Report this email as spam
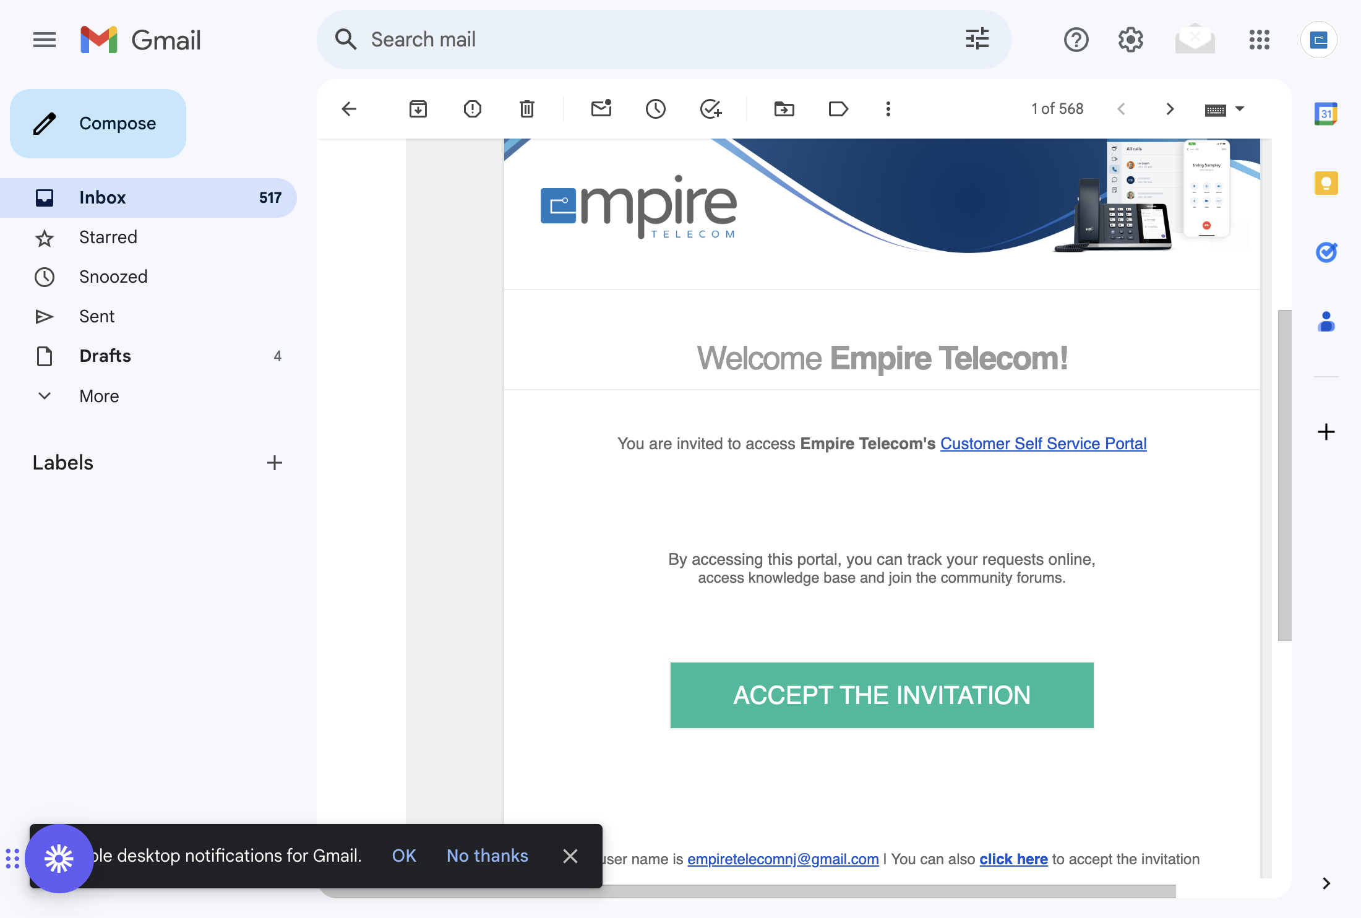This screenshot has height=918, width=1361. pos(473,109)
